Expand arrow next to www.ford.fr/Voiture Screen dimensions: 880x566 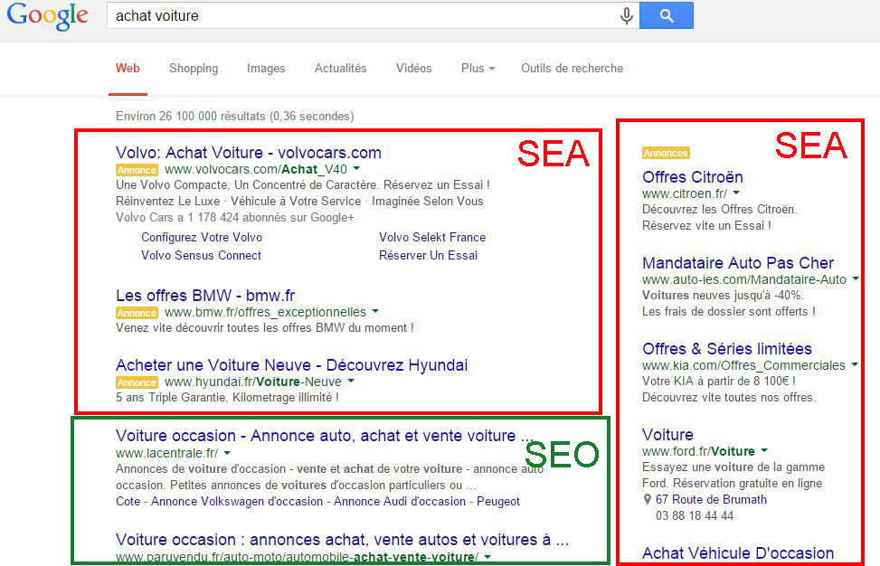[764, 450]
